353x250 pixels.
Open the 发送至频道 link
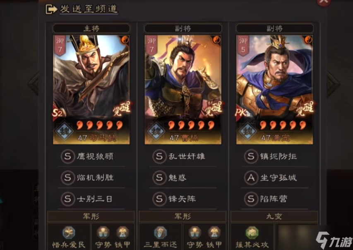(89, 9)
